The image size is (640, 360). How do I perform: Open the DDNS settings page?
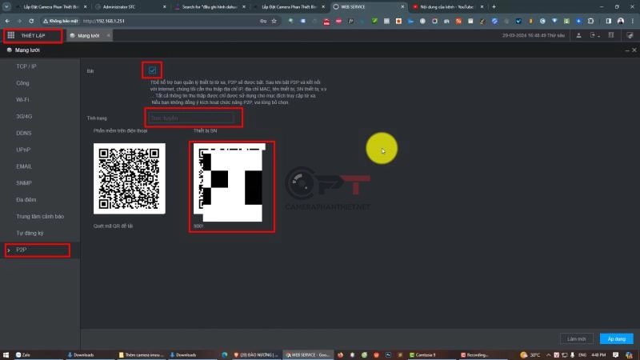coord(24,133)
